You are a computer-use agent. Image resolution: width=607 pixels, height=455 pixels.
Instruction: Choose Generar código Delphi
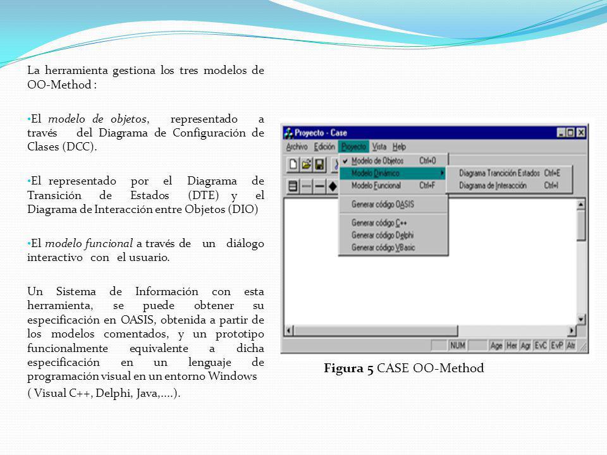(393, 235)
